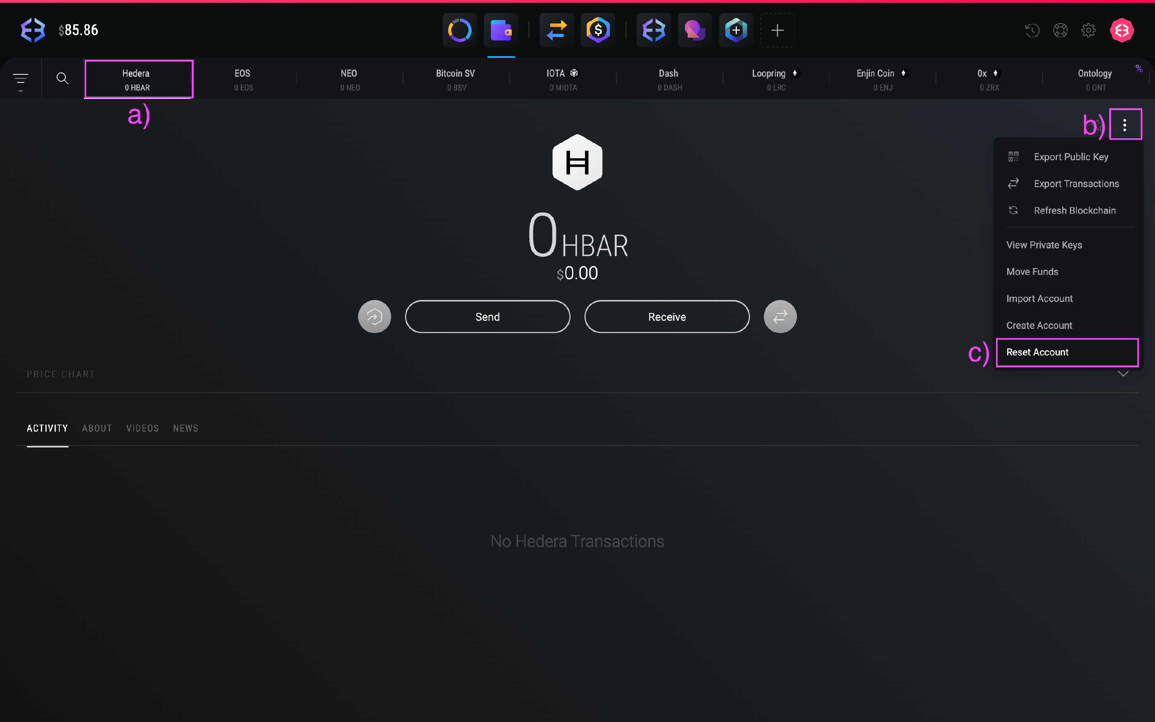Open the Portfolio circle icon
The image size is (1155, 722).
click(x=459, y=30)
